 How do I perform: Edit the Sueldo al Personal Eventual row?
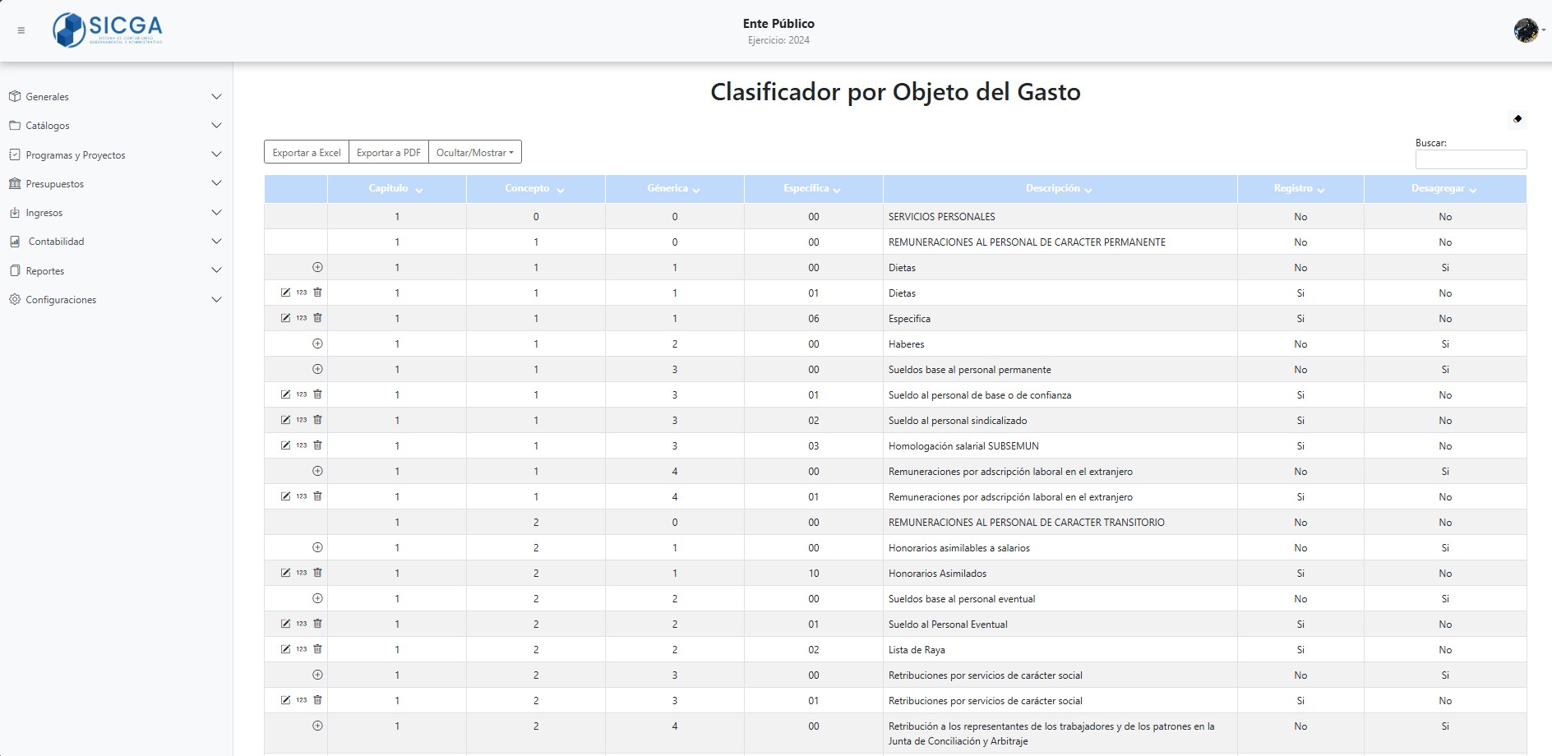285,624
